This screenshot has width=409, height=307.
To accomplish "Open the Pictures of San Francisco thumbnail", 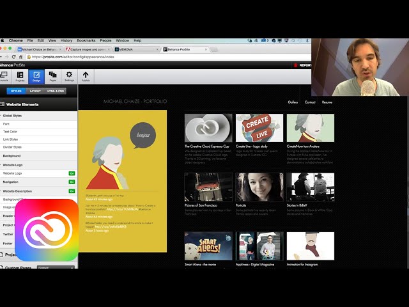I will pos(208,187).
